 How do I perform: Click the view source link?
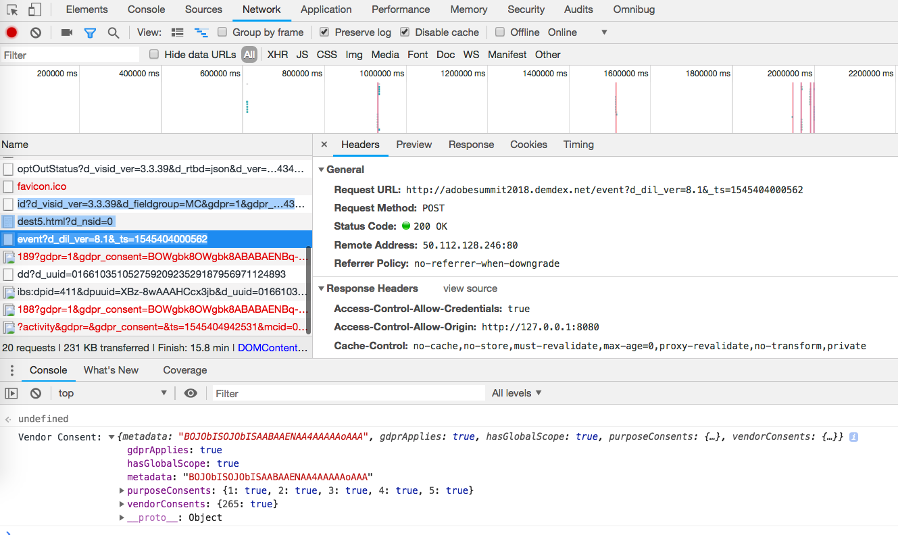(x=470, y=288)
